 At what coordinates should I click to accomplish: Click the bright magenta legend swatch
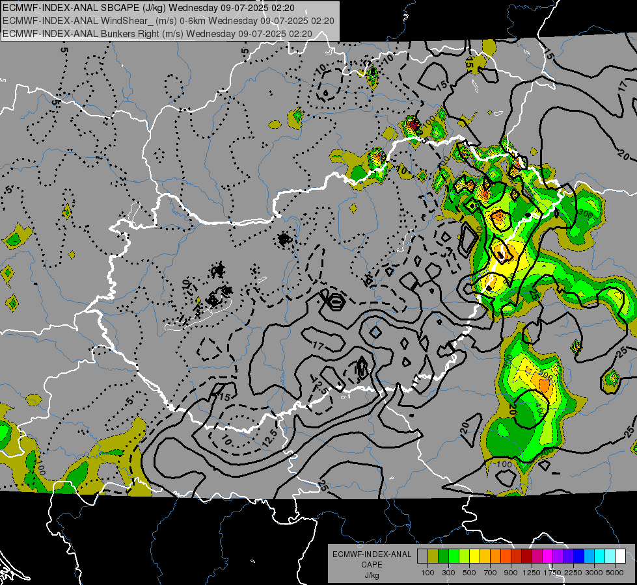(548, 556)
